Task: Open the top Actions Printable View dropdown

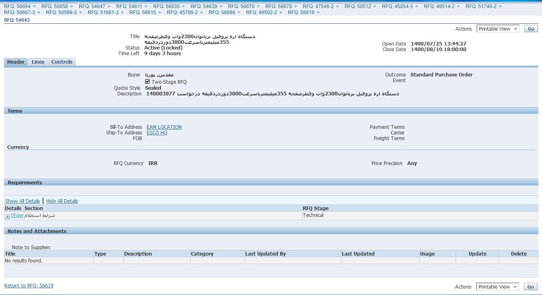Action: pyautogui.click(x=498, y=29)
